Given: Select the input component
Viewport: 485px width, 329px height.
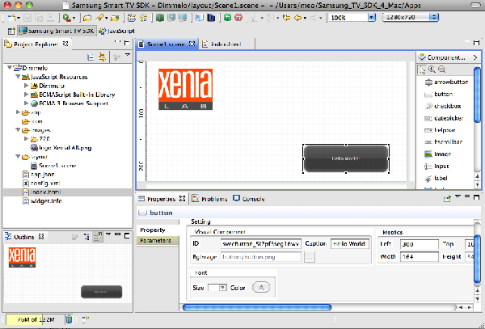Looking at the screenshot, I should pos(436,167).
